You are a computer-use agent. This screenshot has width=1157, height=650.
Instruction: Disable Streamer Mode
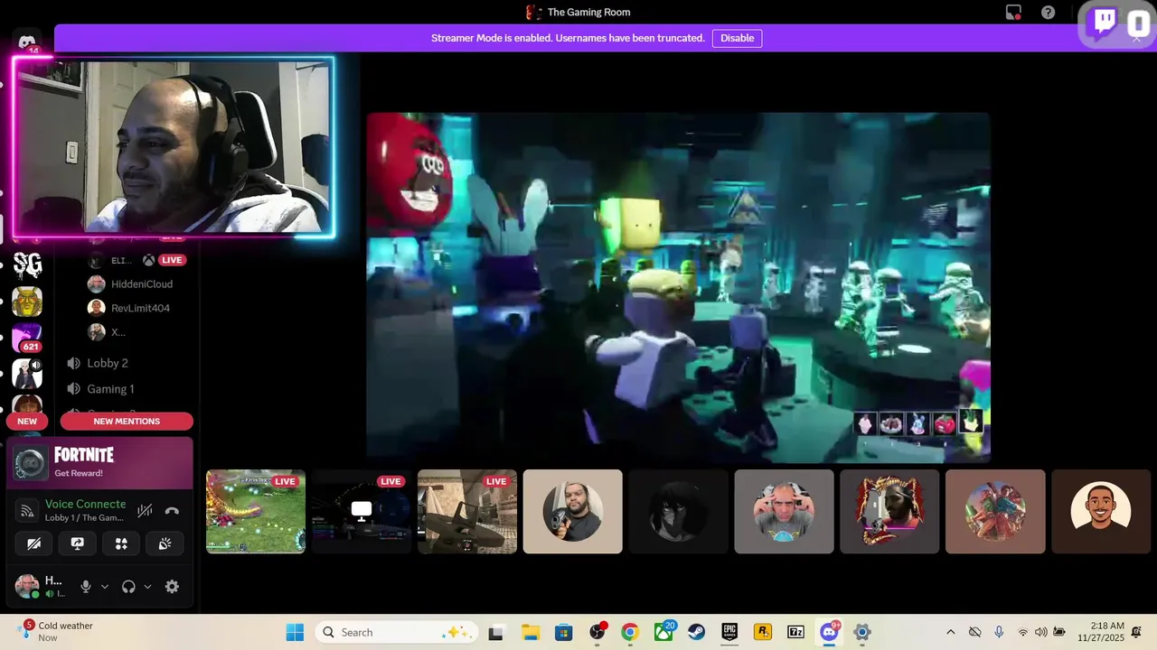coord(737,38)
